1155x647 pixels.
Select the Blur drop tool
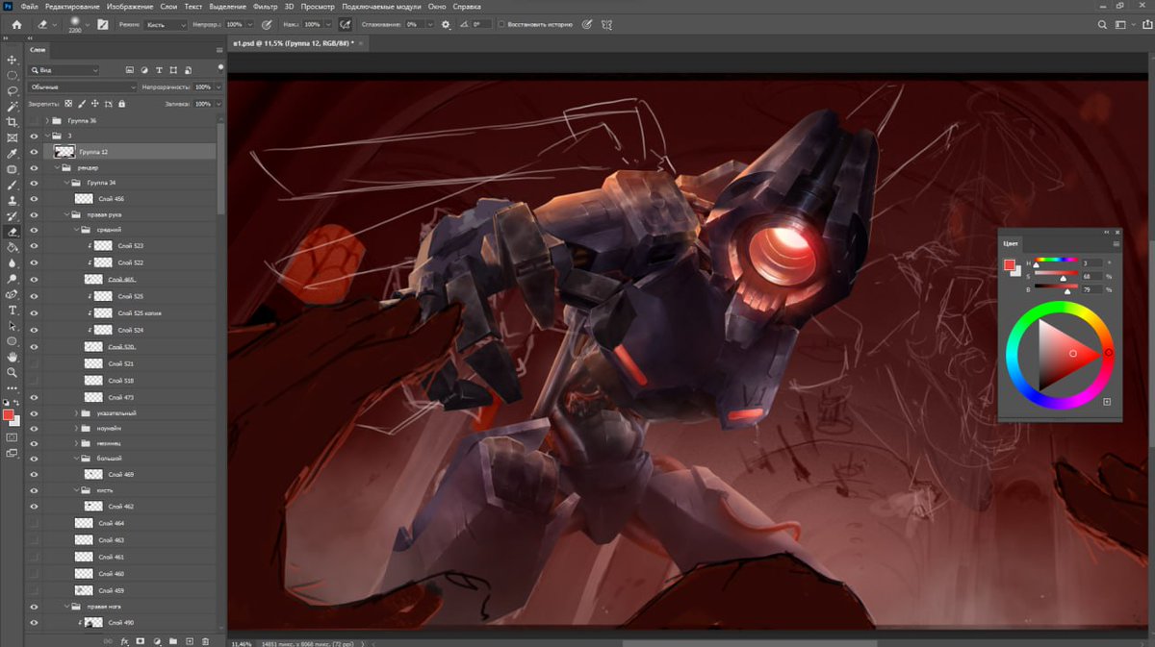pos(12,262)
